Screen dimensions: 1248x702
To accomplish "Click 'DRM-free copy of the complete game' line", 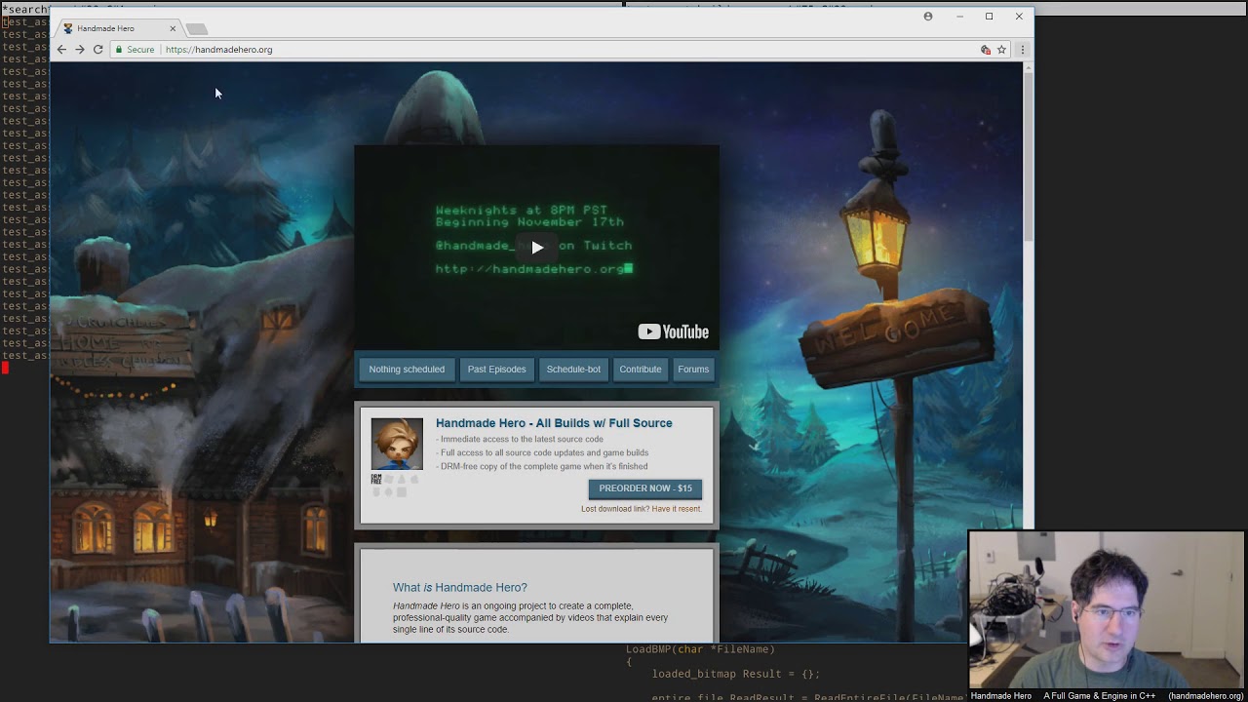I will (x=541, y=466).
